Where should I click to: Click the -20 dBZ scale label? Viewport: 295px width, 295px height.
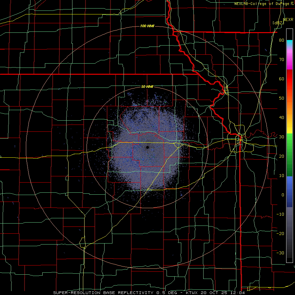[x=280, y=233]
